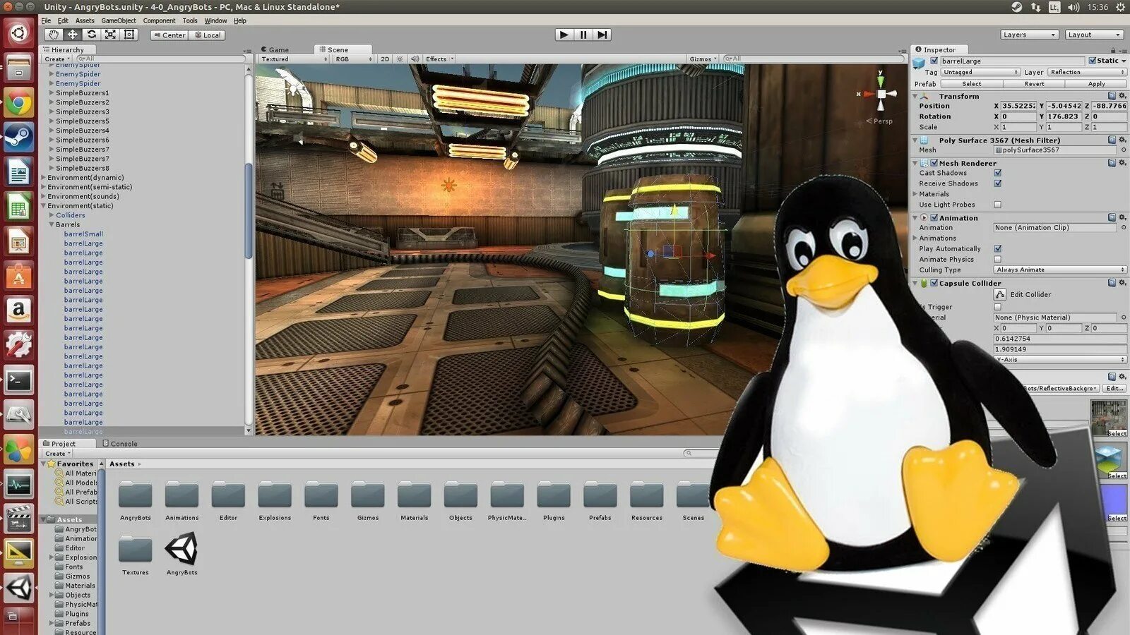Open the Capsule Collider help icon
Viewport: 1130px width, 635px height.
click(x=1112, y=283)
